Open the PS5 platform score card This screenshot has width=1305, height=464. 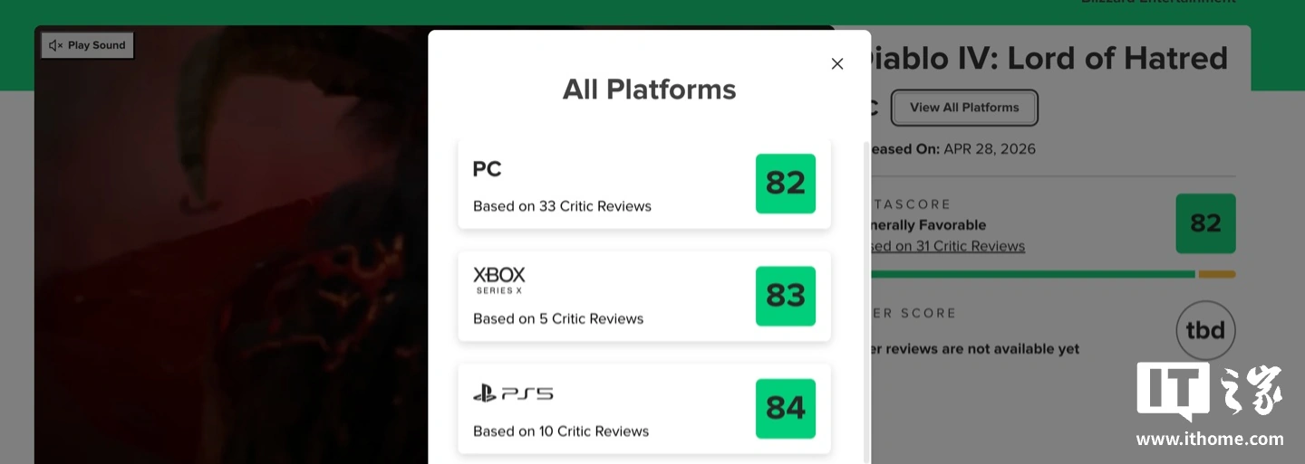pyautogui.click(x=644, y=409)
